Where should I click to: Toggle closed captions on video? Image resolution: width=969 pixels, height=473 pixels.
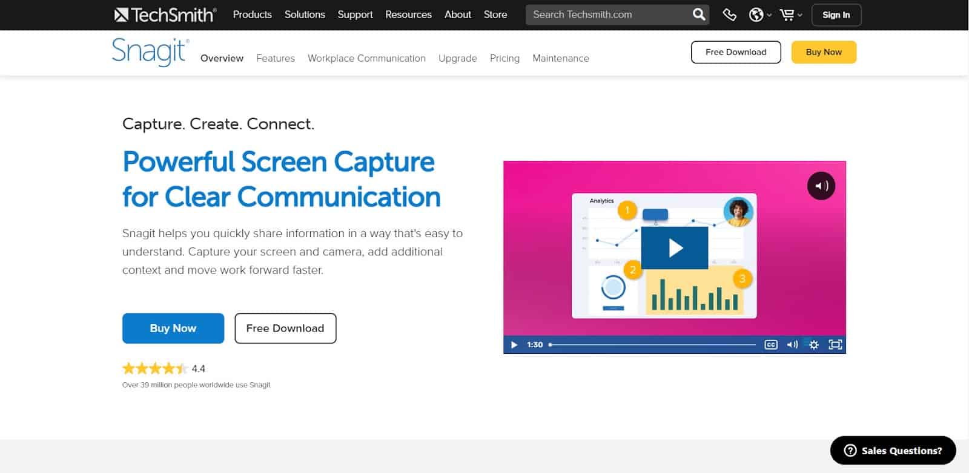[x=770, y=345]
